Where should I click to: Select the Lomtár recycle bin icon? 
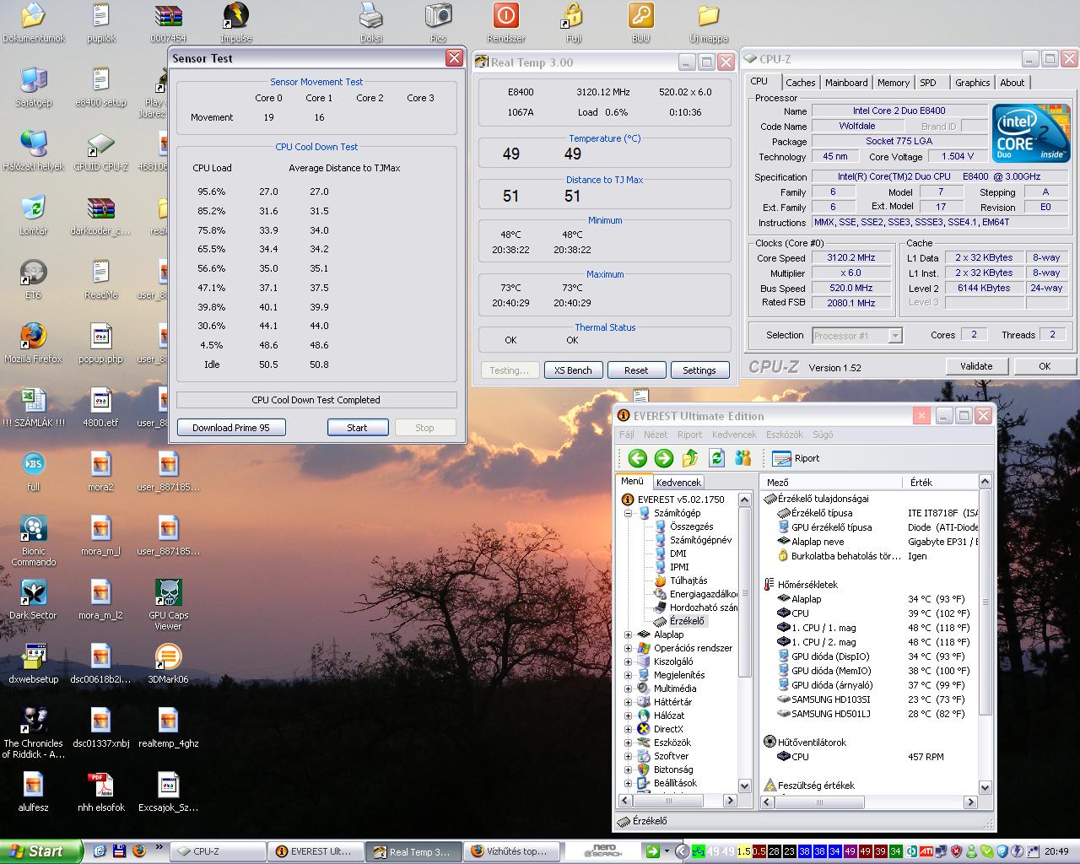pyautogui.click(x=33, y=214)
